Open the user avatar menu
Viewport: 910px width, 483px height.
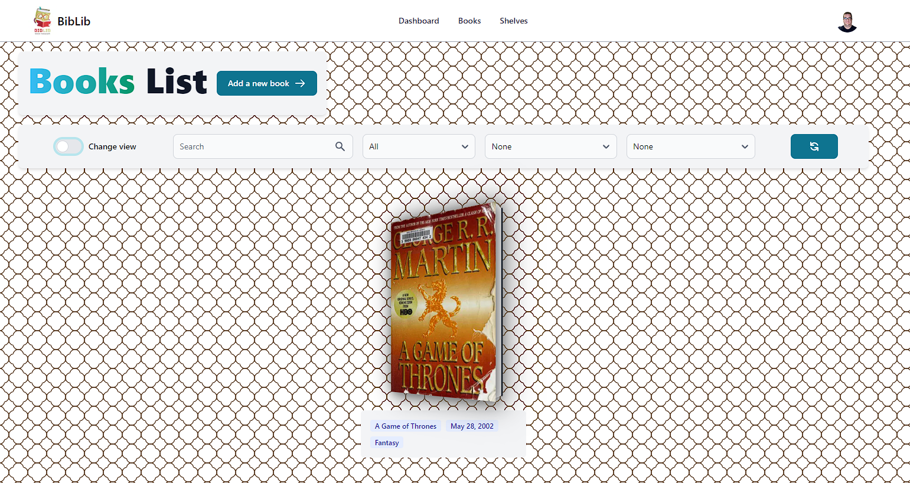[847, 21]
